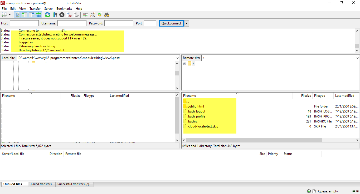Viewport: 360px width, 194px height.
Task: Click the red activity indicator light
Action: pos(357,191)
